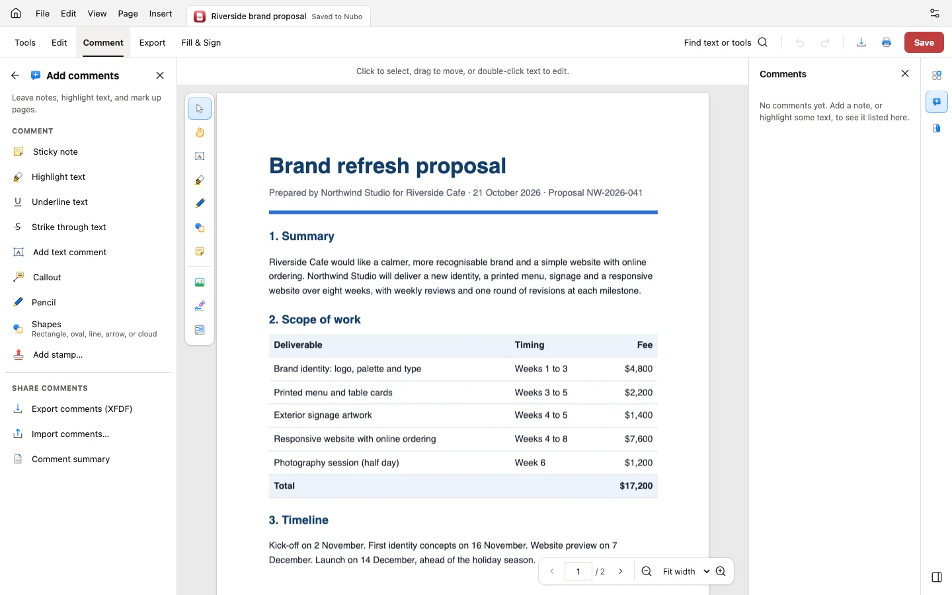Switch to the Export tab

tap(152, 42)
